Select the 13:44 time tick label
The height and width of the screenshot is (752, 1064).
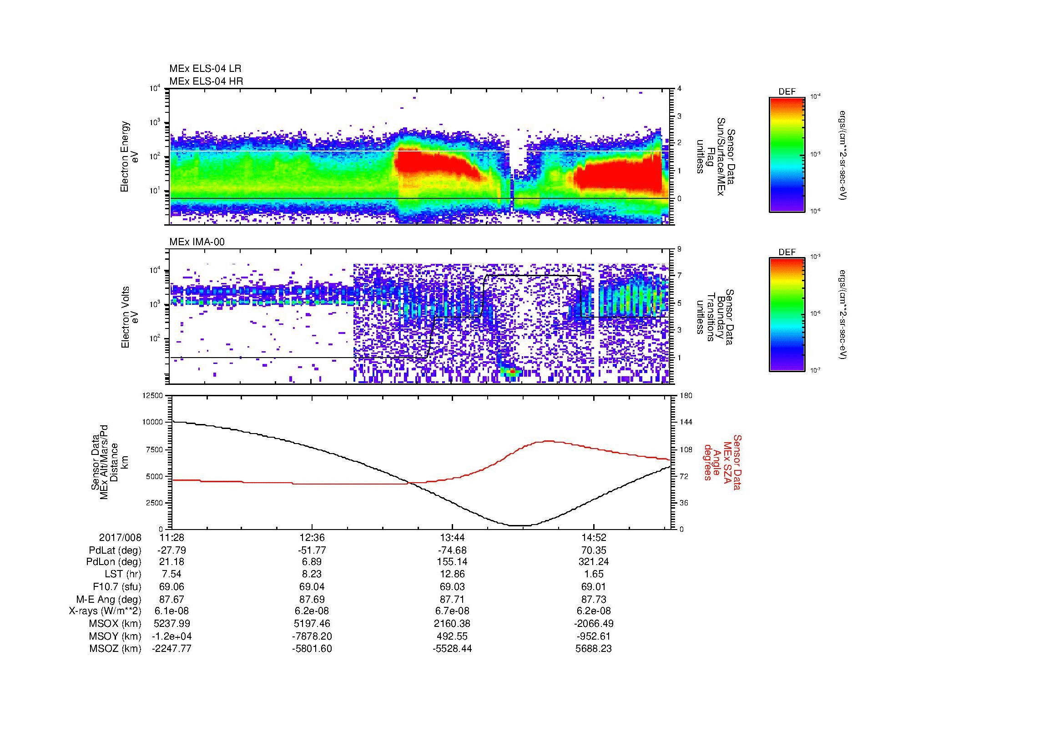point(452,537)
